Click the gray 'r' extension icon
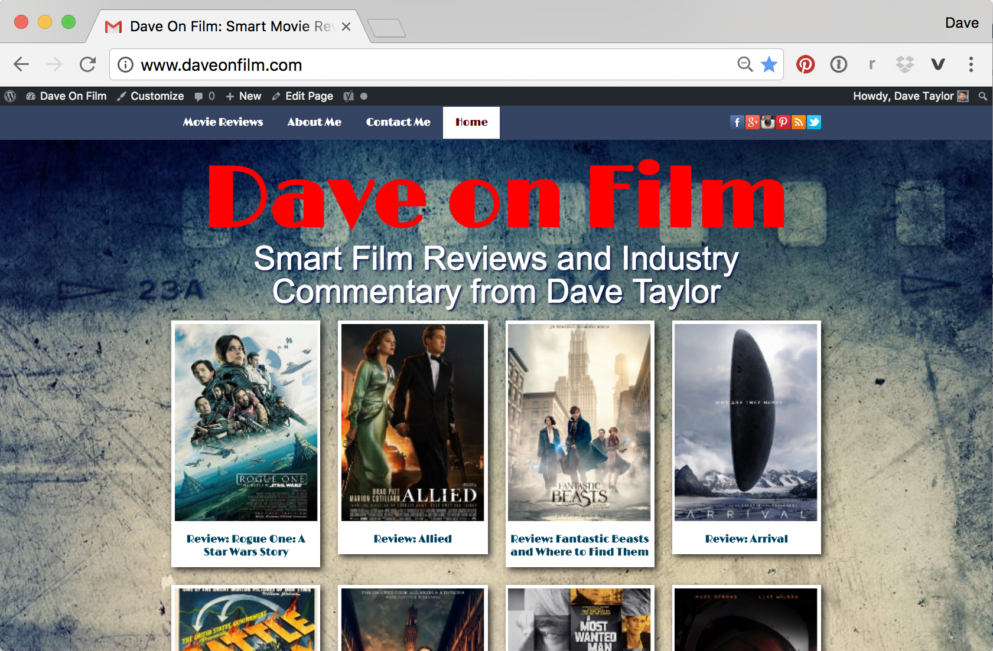 click(872, 64)
